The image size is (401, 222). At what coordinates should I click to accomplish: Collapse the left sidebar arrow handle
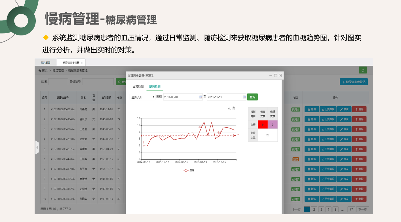(37, 147)
